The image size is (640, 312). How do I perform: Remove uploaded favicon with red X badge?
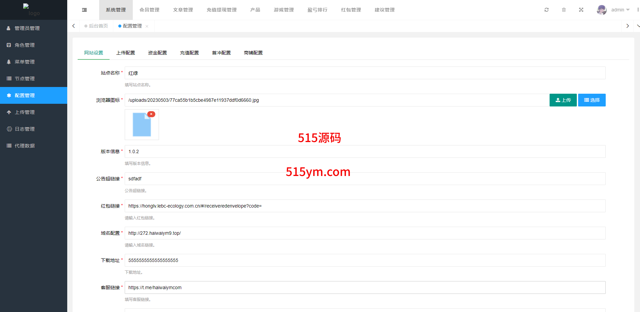[x=151, y=114]
